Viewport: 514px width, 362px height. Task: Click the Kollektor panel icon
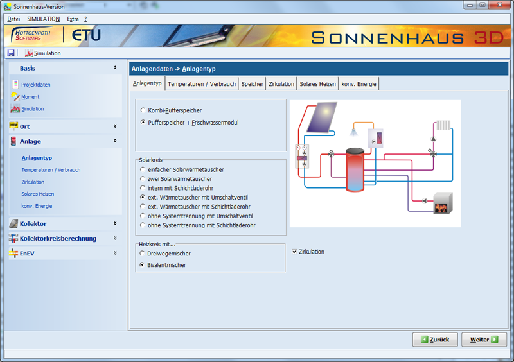tap(13, 223)
